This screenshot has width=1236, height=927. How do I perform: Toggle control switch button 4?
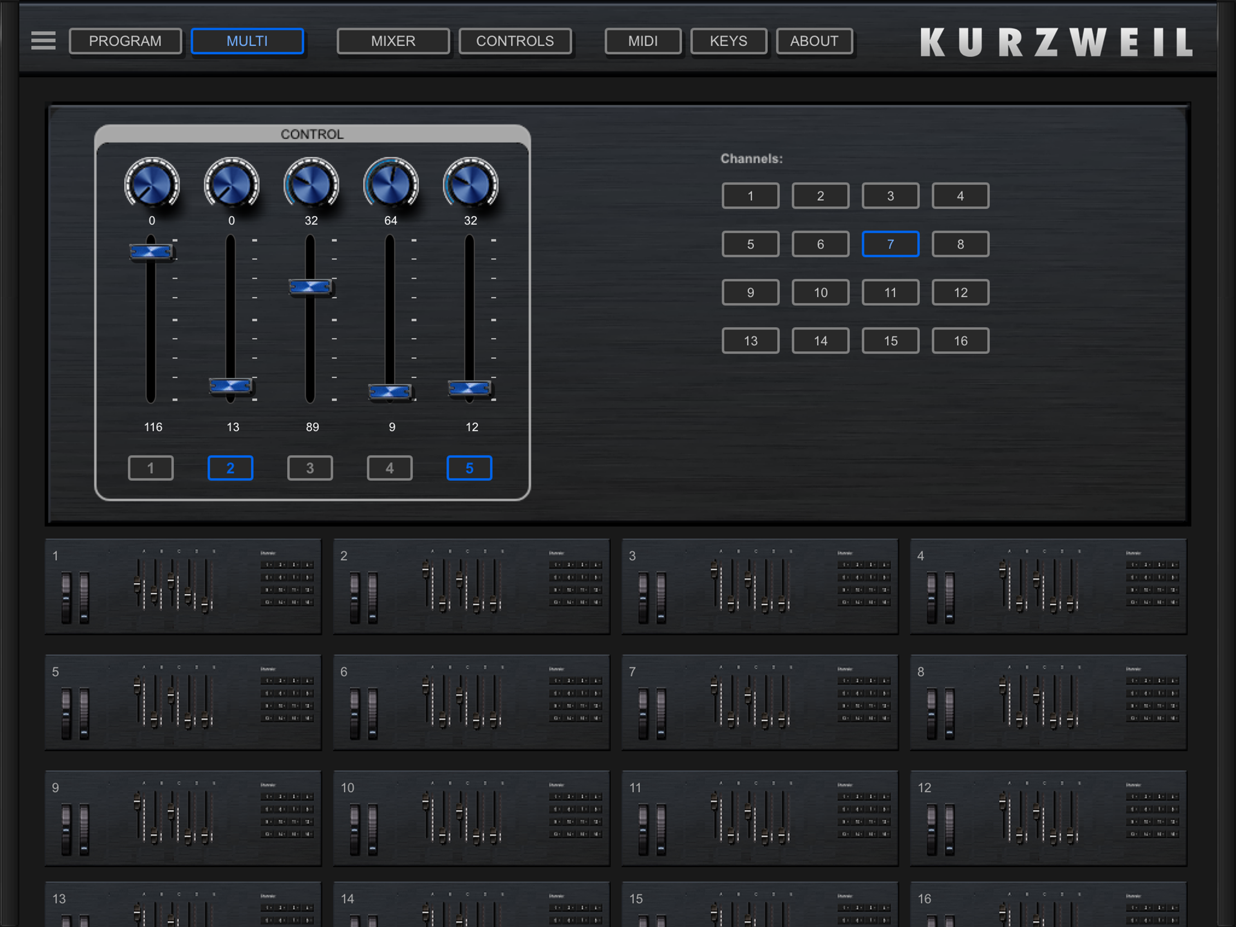point(390,468)
